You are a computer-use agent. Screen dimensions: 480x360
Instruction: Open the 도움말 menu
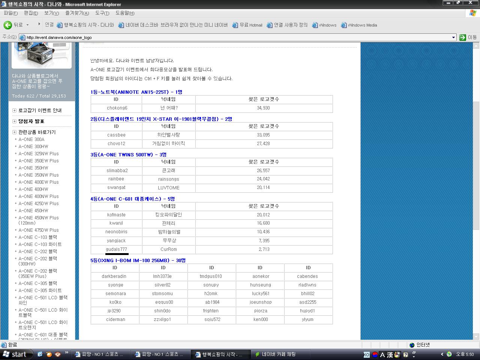click(x=125, y=13)
